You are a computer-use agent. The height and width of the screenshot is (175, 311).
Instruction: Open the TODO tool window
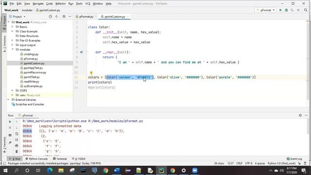pos(79,159)
